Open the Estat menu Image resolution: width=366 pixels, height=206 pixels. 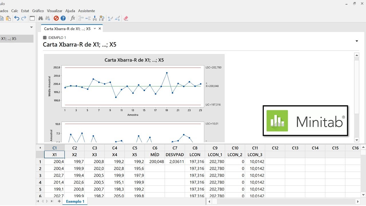(x=25, y=11)
